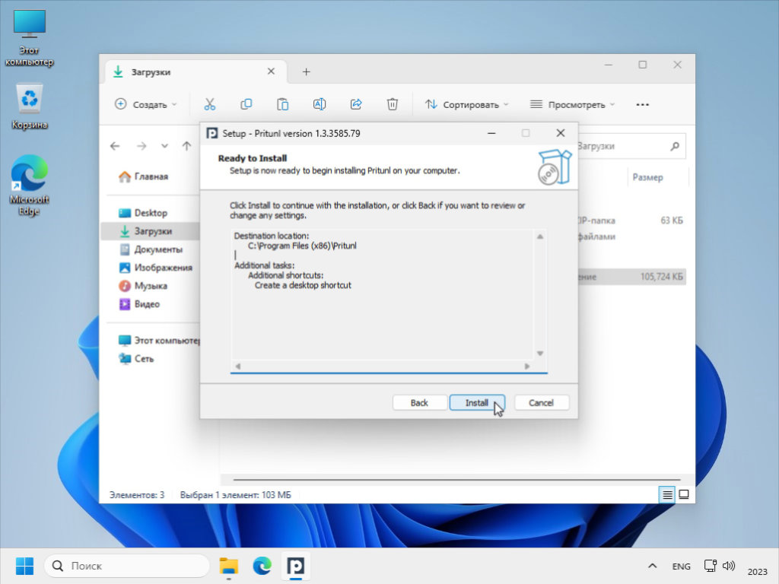The image size is (779, 584).
Task: Click the volume speaker icon in system tray
Action: [x=728, y=566]
